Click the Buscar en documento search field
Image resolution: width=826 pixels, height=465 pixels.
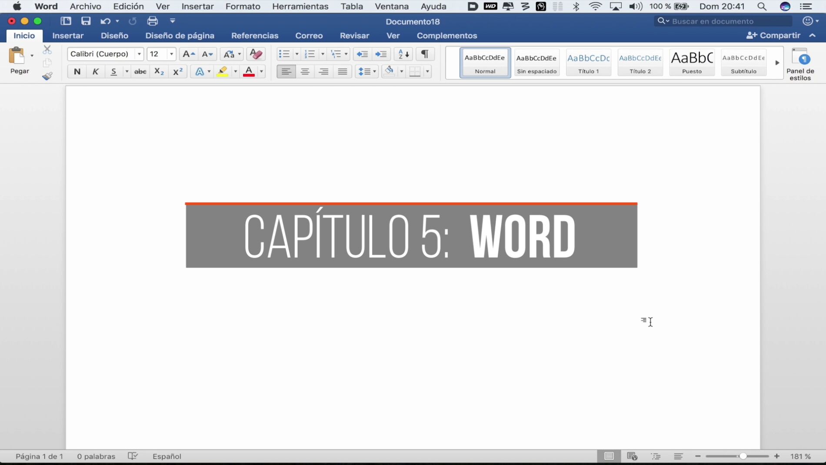(x=723, y=21)
